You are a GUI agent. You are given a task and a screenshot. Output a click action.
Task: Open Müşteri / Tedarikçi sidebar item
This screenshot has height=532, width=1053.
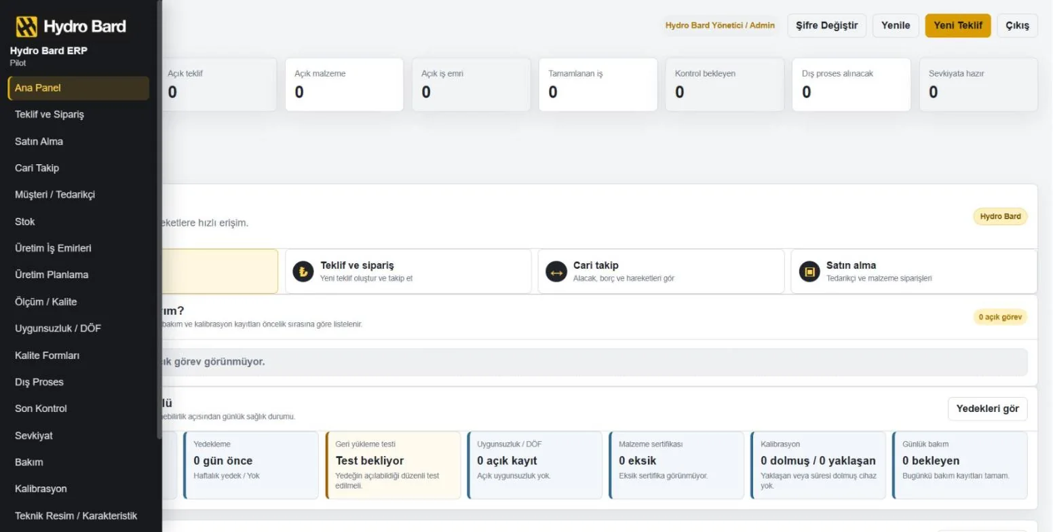tap(78, 195)
